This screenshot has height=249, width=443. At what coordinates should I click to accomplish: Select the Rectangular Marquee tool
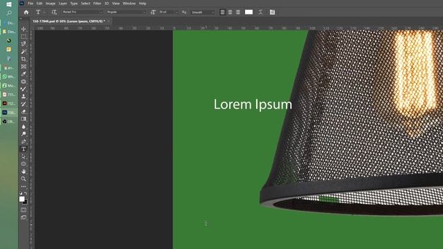(x=24, y=37)
